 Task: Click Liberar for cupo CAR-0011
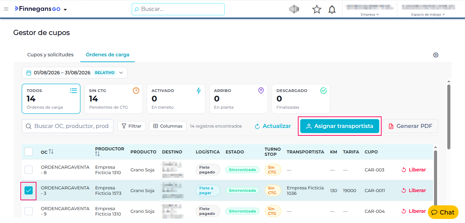tap(414, 190)
